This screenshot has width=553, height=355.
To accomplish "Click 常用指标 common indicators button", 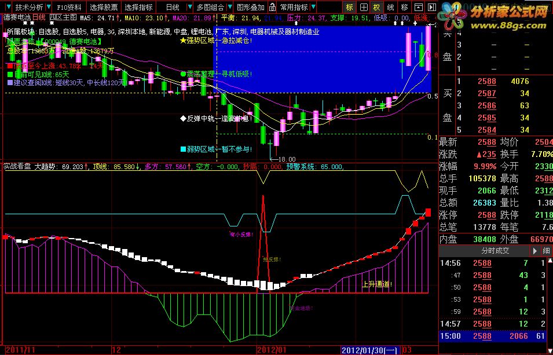I will [294, 7].
